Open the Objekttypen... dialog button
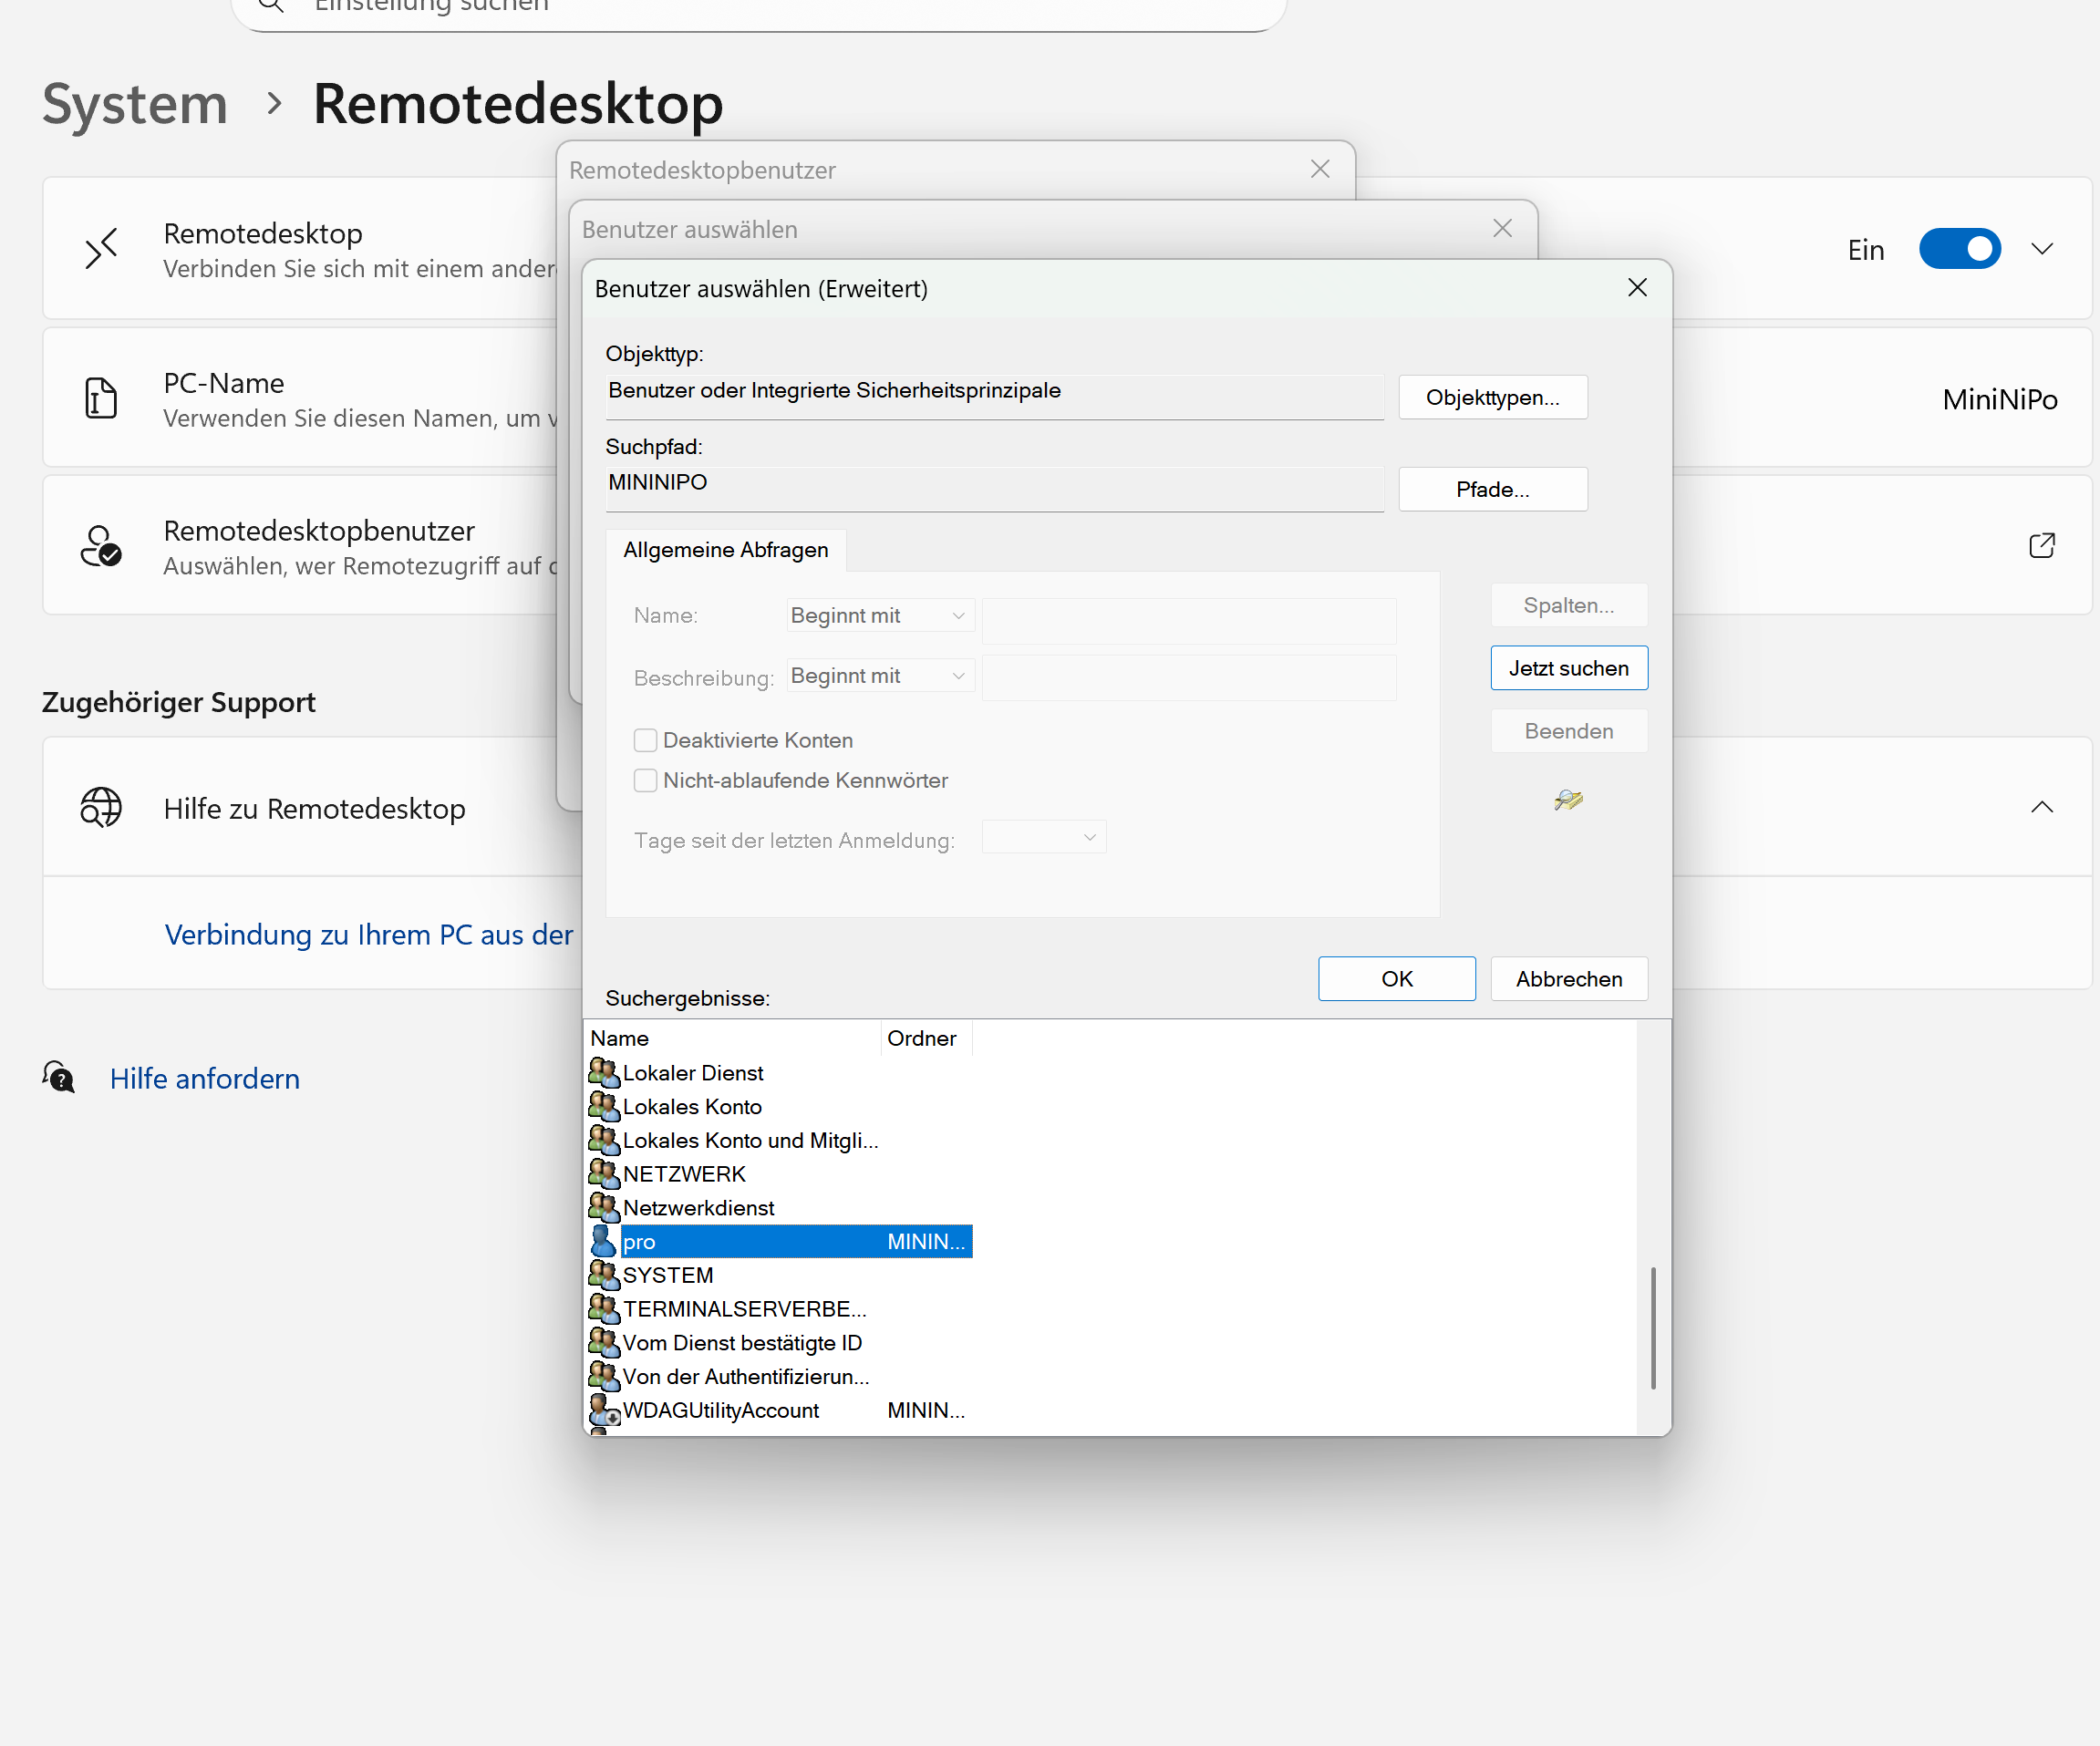The width and height of the screenshot is (2100, 1746). pos(1491,397)
